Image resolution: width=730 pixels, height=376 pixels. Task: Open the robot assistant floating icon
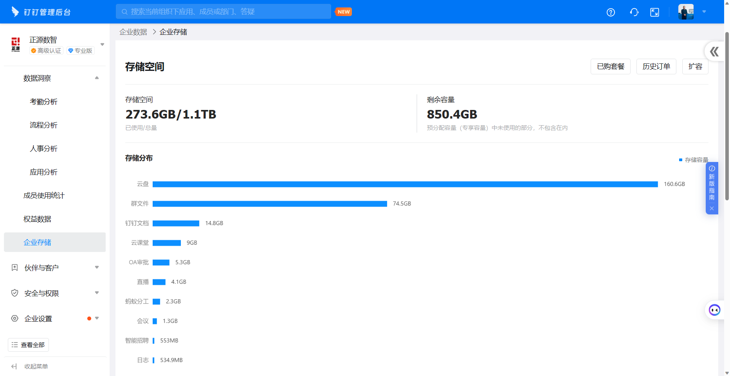pos(715,310)
